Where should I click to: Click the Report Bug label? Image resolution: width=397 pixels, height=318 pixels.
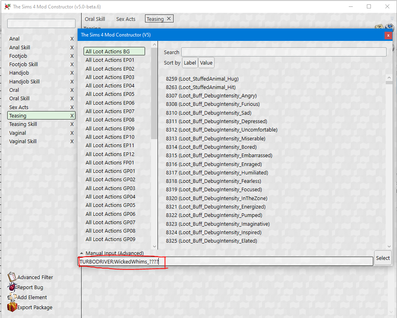(30, 287)
